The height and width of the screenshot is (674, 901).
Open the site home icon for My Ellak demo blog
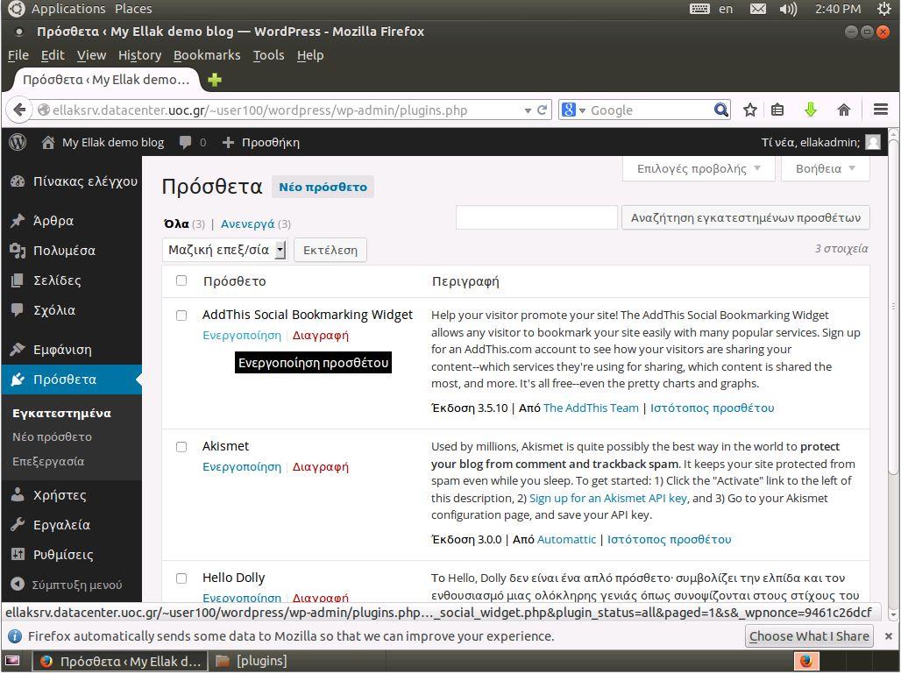48,142
